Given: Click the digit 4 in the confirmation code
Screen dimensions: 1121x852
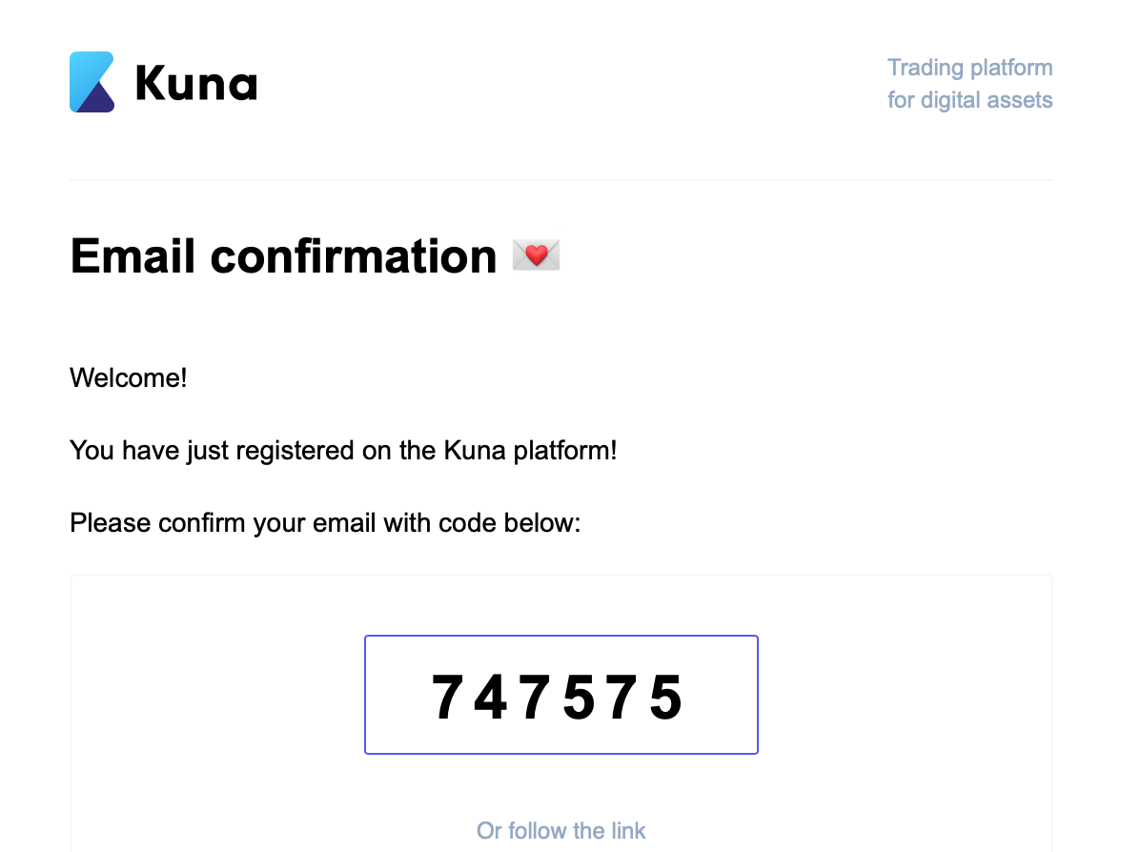Looking at the screenshot, I should pyautogui.click(x=491, y=697).
